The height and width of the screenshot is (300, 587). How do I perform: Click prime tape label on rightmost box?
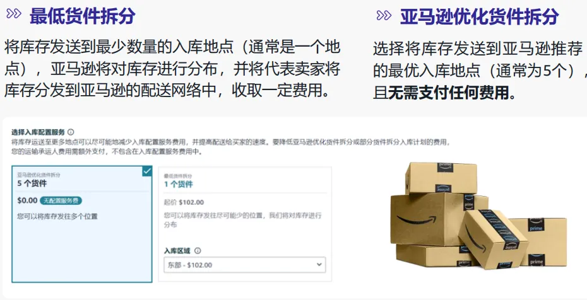[x=536, y=225]
